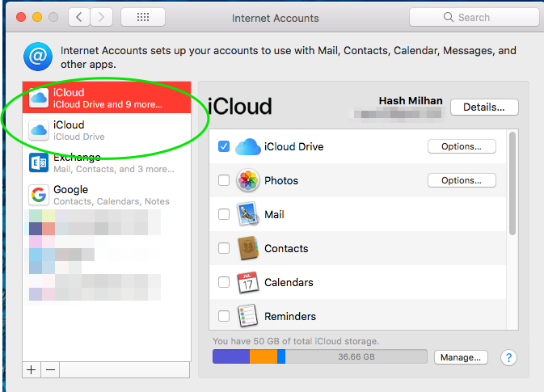Click the iCloud Drive cloud icon in services list
This screenshot has width=544, height=392.
tap(247, 147)
